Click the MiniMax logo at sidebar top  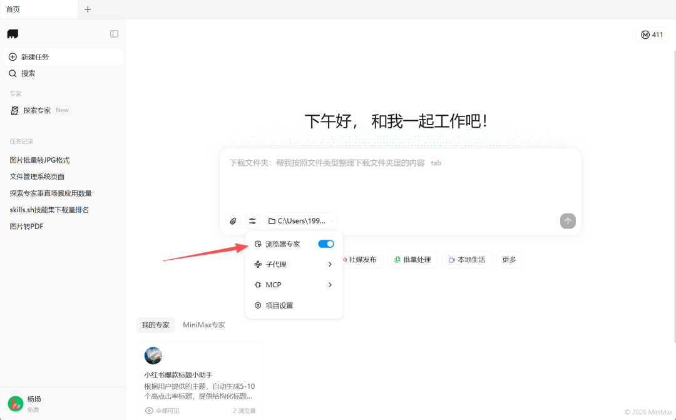click(x=13, y=33)
